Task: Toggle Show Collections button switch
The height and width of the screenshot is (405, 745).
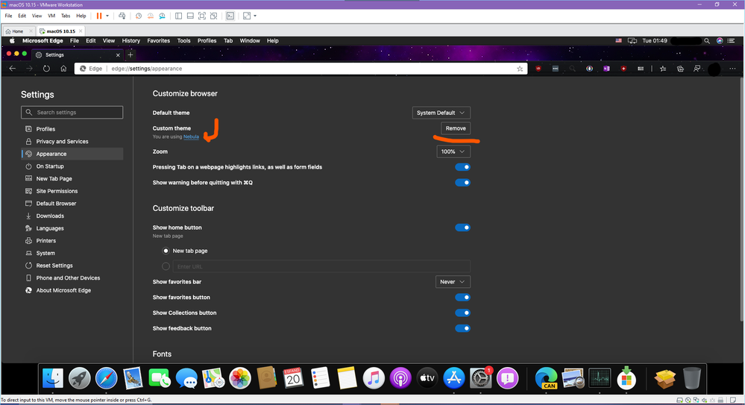Action: click(462, 313)
